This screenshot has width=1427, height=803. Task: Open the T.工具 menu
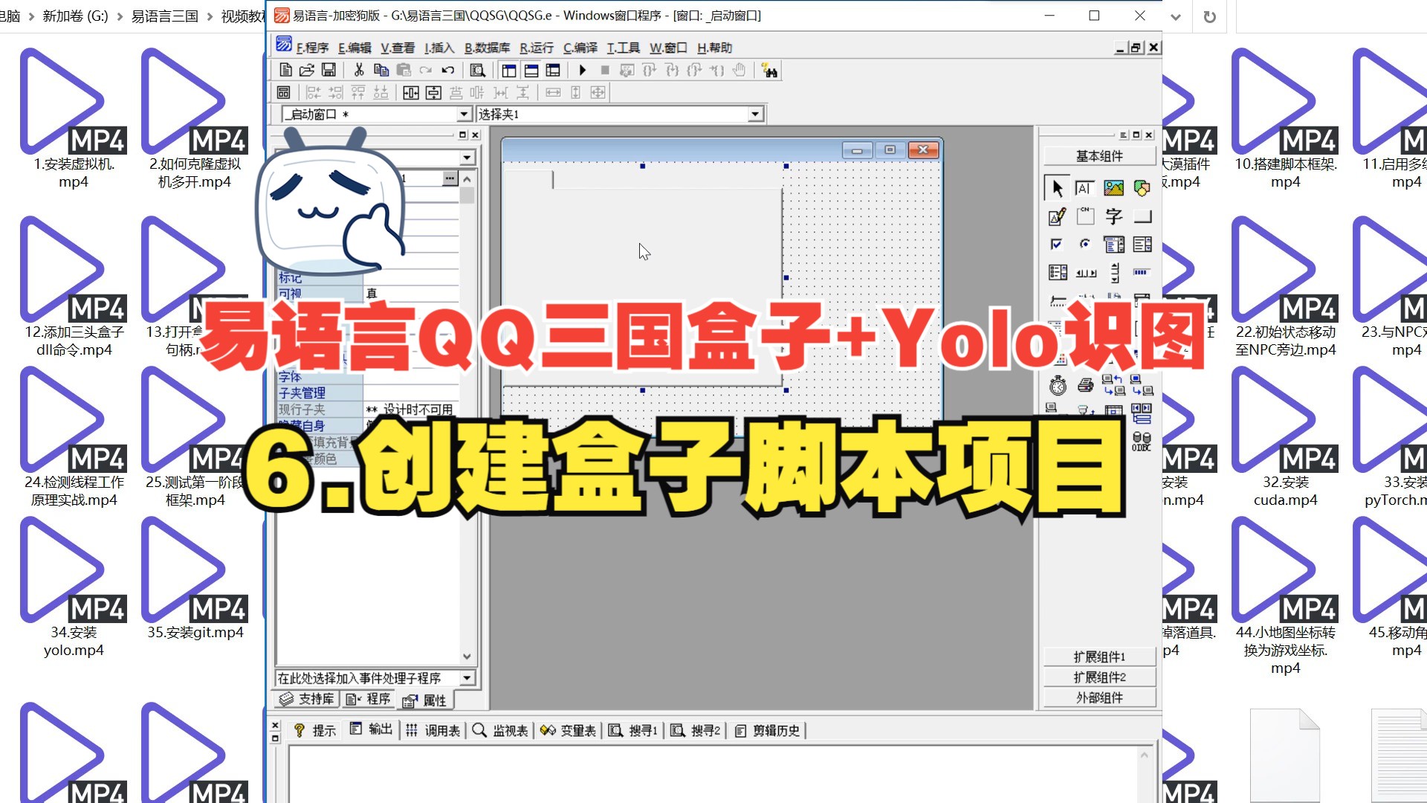click(x=624, y=48)
